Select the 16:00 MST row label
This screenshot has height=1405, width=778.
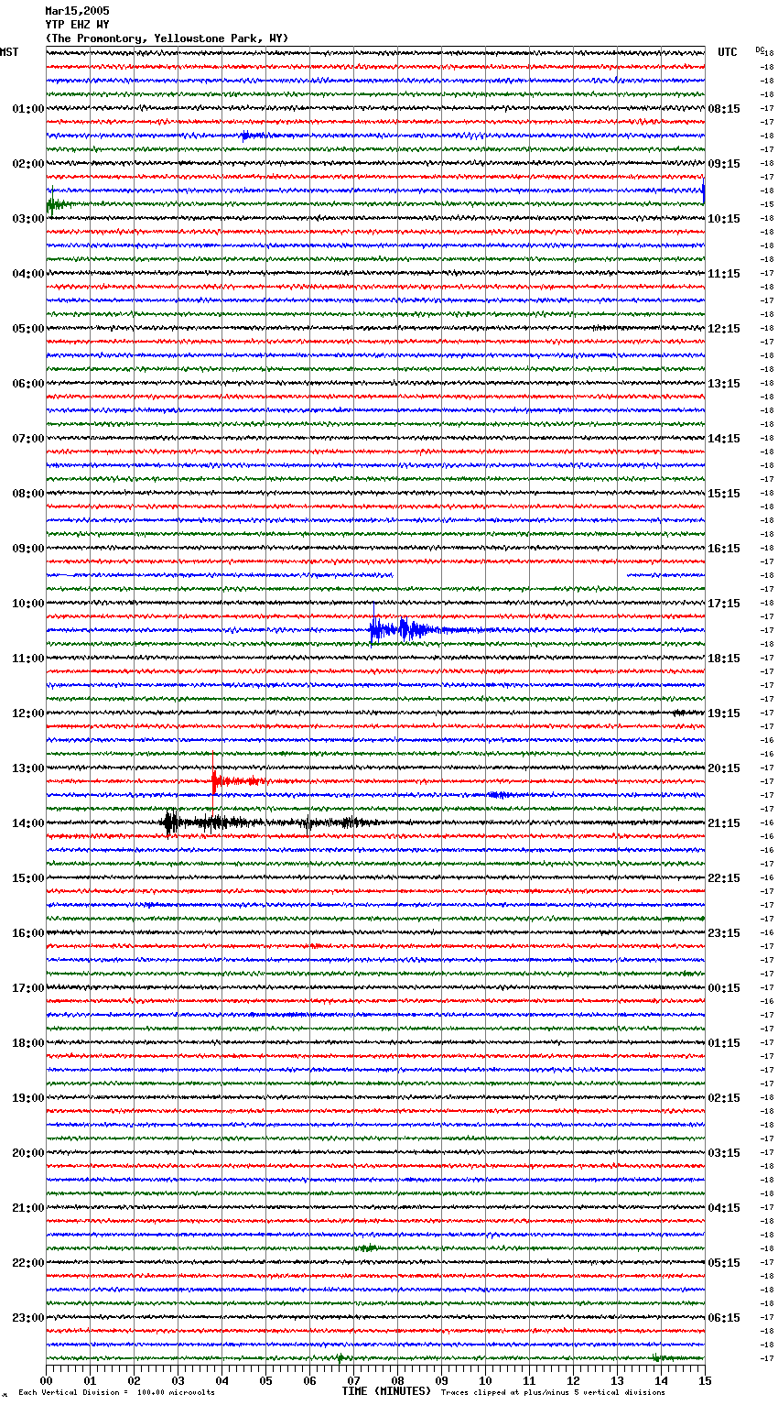click(28, 933)
